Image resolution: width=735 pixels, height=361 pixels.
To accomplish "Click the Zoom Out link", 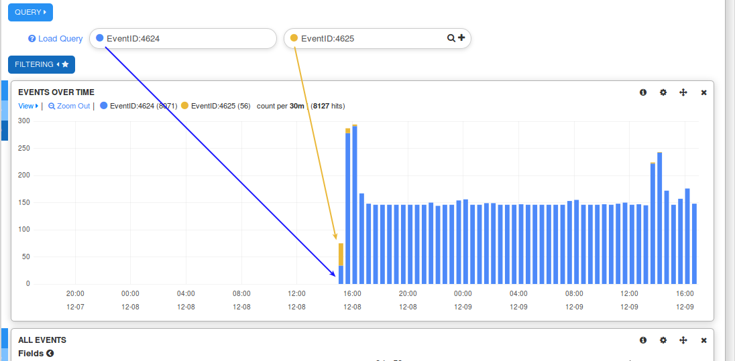I will tap(69, 106).
